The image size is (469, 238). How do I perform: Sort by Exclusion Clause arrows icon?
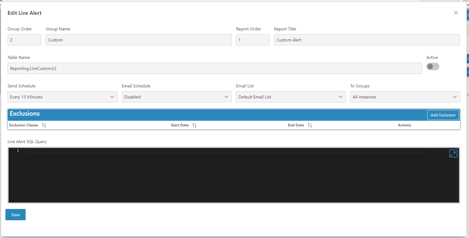(x=44, y=125)
